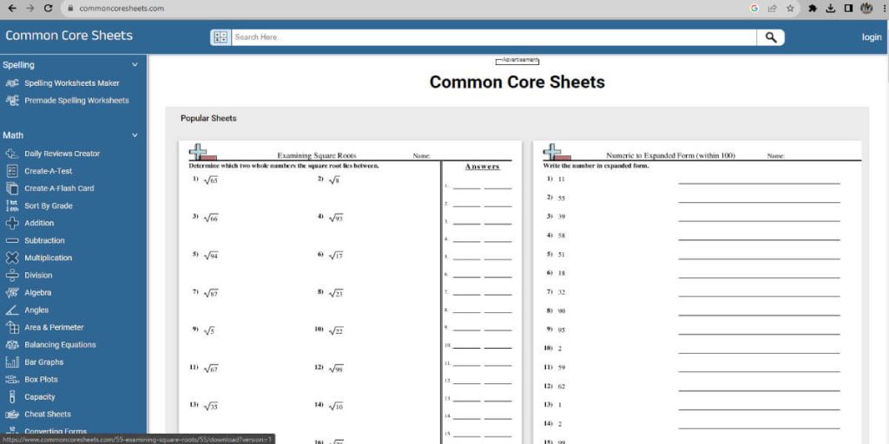Open the Cheat Sheets link
Viewport: 889px width, 444px height.
48,415
